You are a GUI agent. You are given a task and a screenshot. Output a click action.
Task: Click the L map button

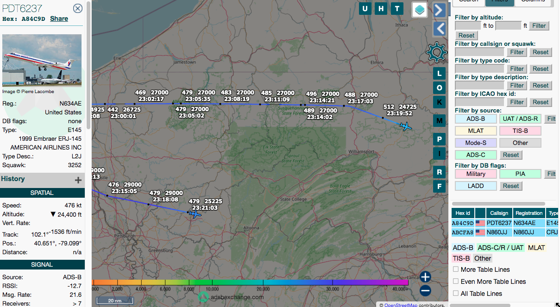point(440,73)
